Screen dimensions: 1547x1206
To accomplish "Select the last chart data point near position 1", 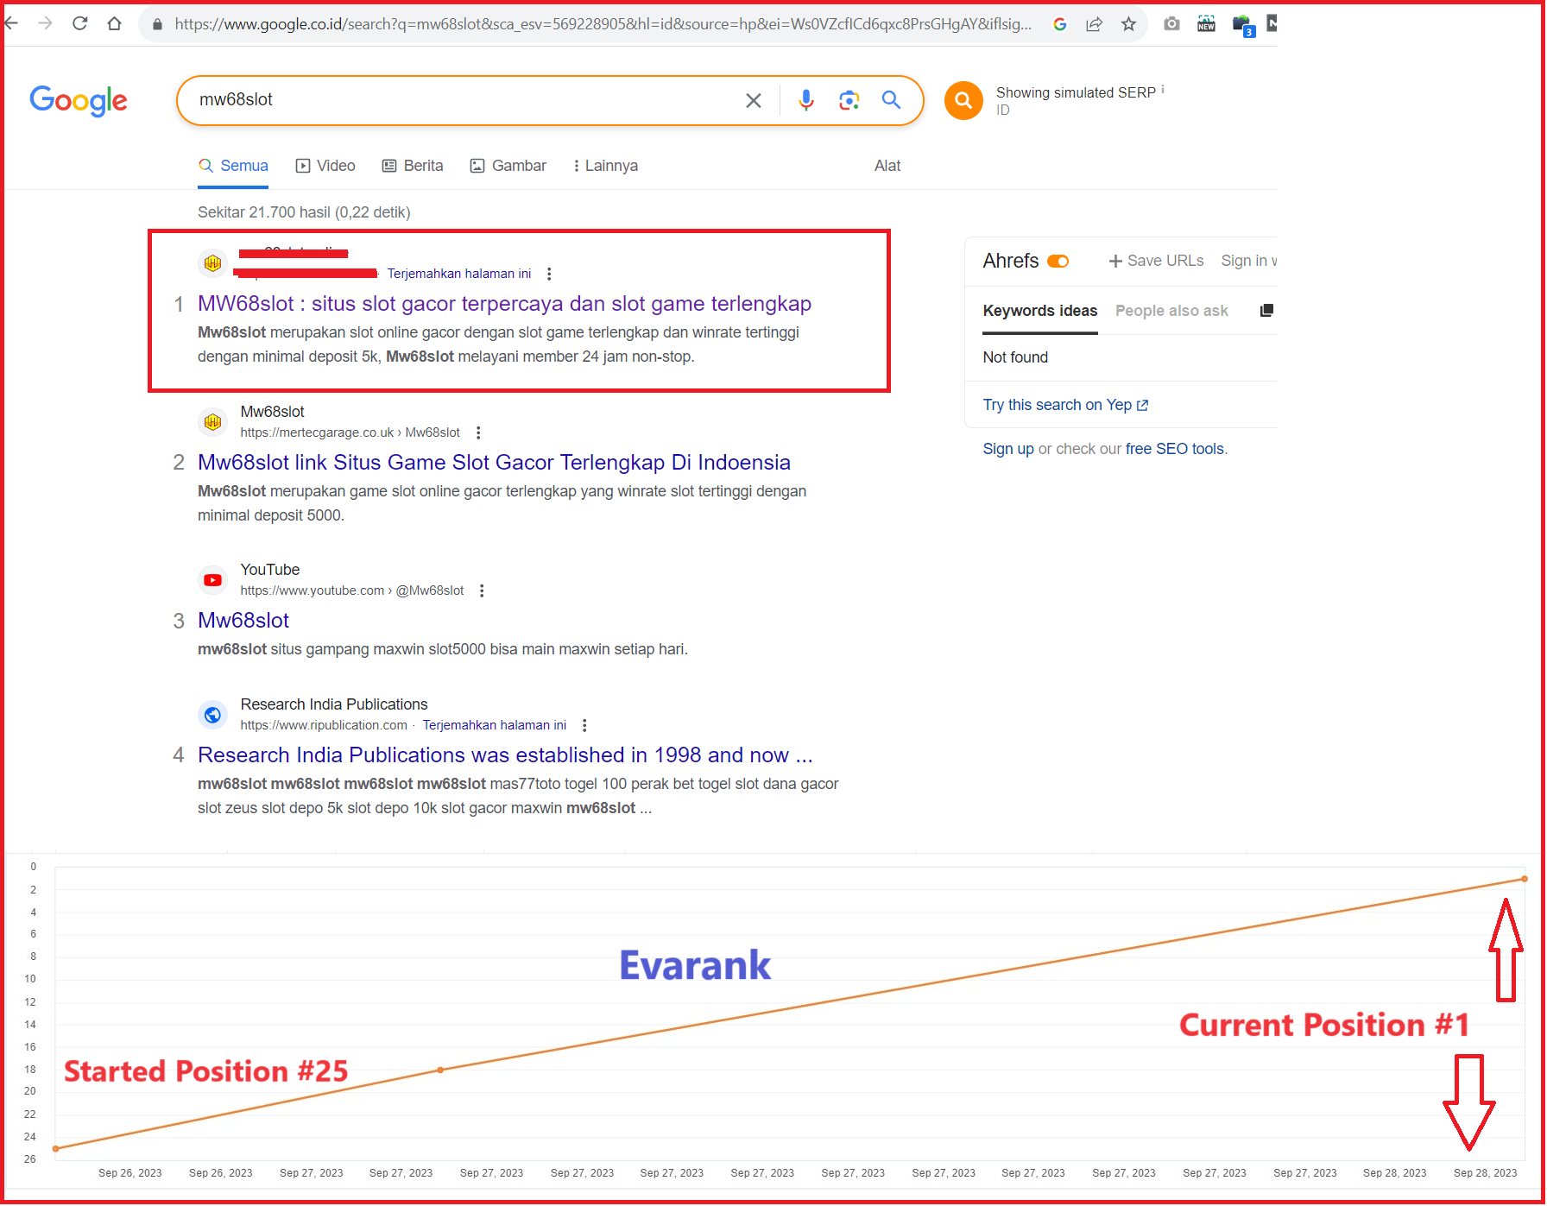I will click(1525, 879).
